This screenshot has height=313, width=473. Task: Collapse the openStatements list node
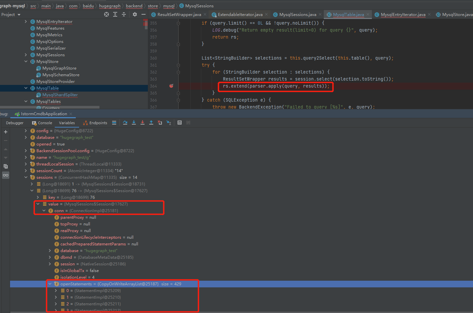pos(50,284)
